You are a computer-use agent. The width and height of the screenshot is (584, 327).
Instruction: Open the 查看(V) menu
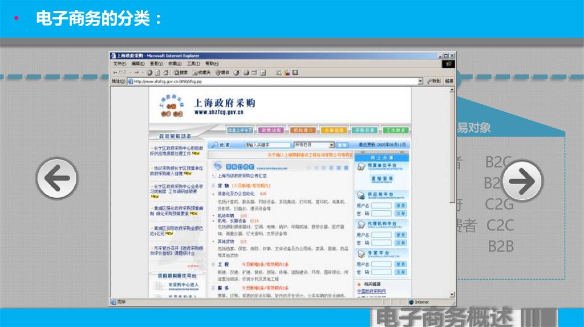tap(156, 64)
